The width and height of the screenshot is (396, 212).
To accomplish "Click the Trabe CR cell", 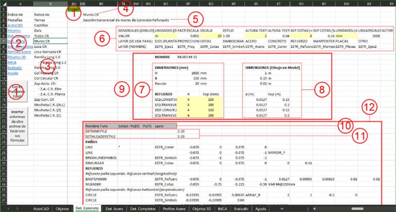I will coord(51,36).
